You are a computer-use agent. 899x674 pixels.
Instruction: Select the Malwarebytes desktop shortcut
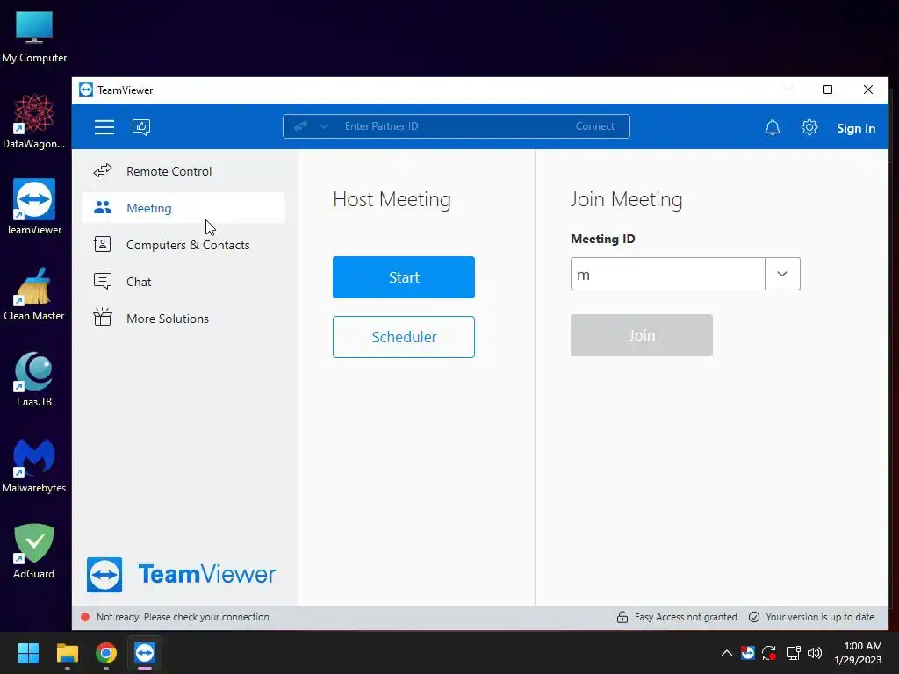(x=34, y=465)
